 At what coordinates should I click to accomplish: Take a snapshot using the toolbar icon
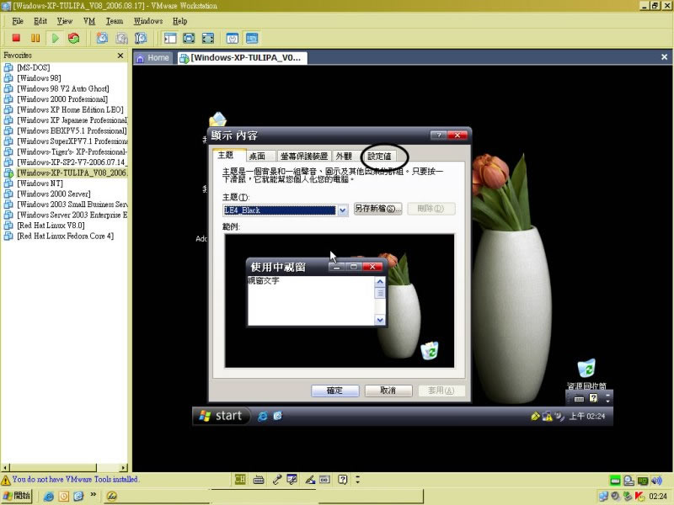(102, 38)
